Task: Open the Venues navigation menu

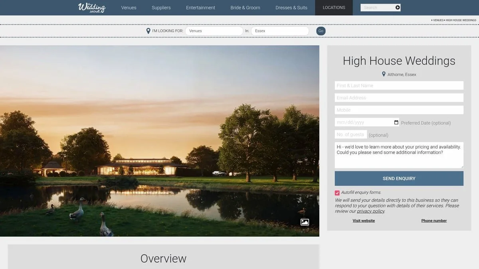Action: click(x=129, y=8)
